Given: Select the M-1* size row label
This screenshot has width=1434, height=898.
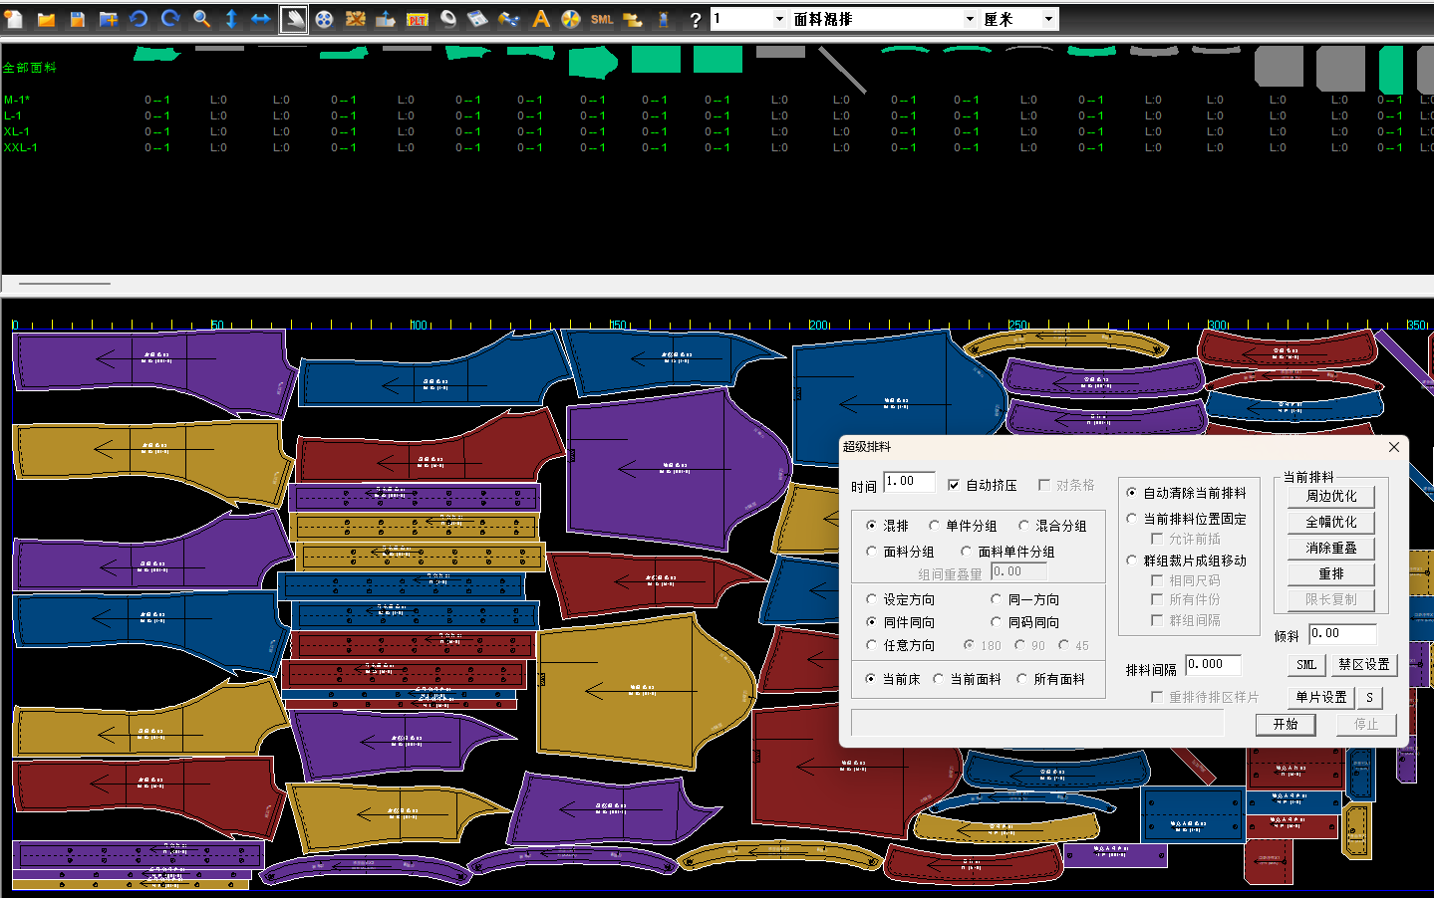Looking at the screenshot, I should [x=17, y=100].
